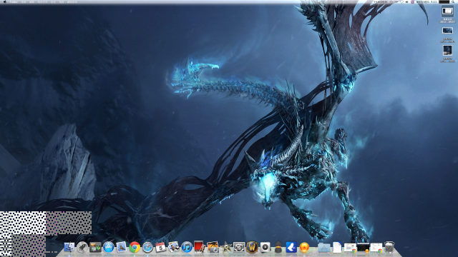Open the white document file in Dock
Screen dimensions: 458x257
337,248
